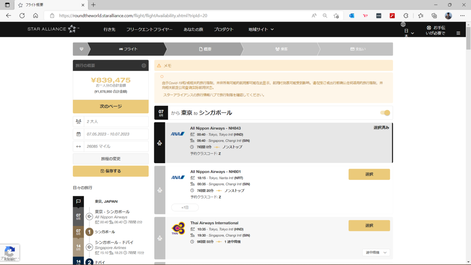This screenshot has height=265, width=471.
Task: Go to the browser home page icon
Action: pos(35,16)
